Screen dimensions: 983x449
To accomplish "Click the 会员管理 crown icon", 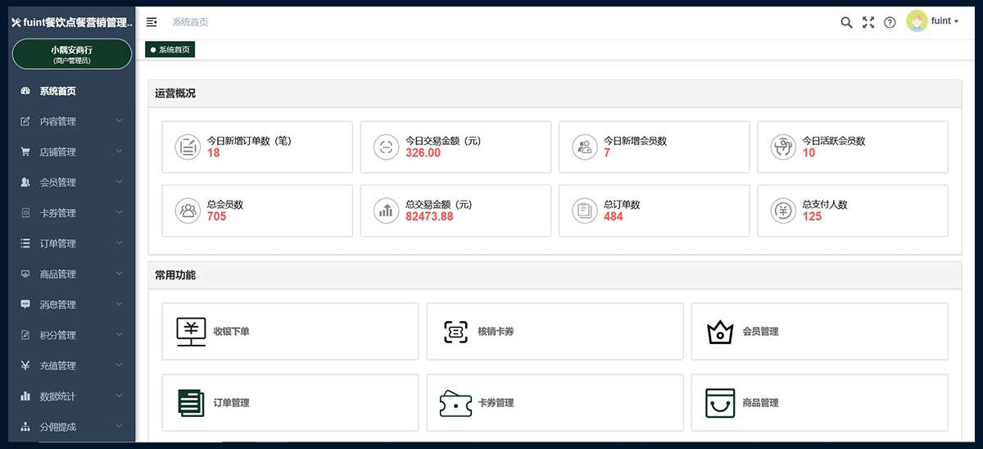I will pos(720,332).
